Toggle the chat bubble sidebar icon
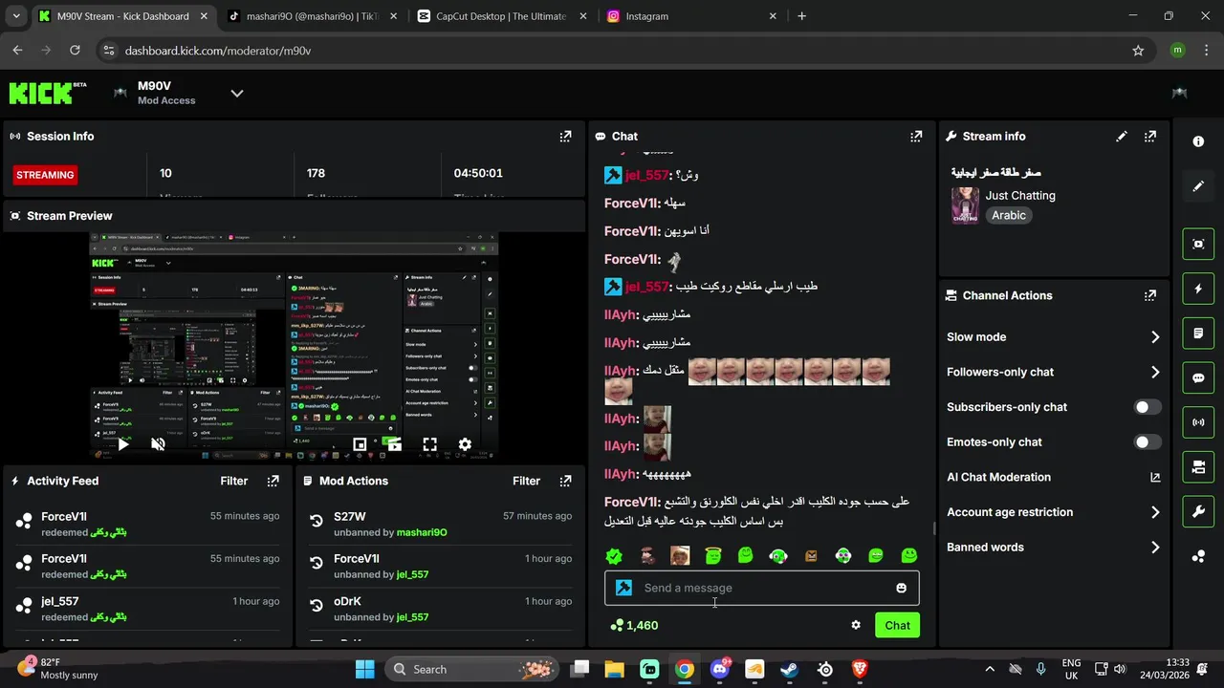Image resolution: width=1224 pixels, height=688 pixels. click(x=1198, y=377)
